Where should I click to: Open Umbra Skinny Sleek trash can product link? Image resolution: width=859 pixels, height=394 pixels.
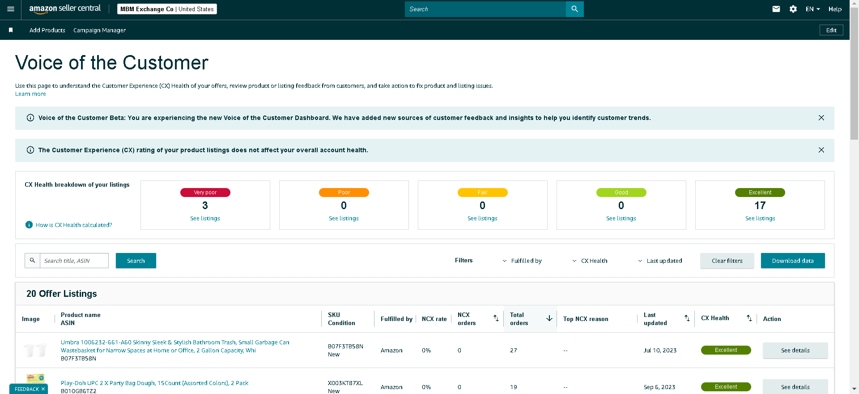click(x=175, y=346)
